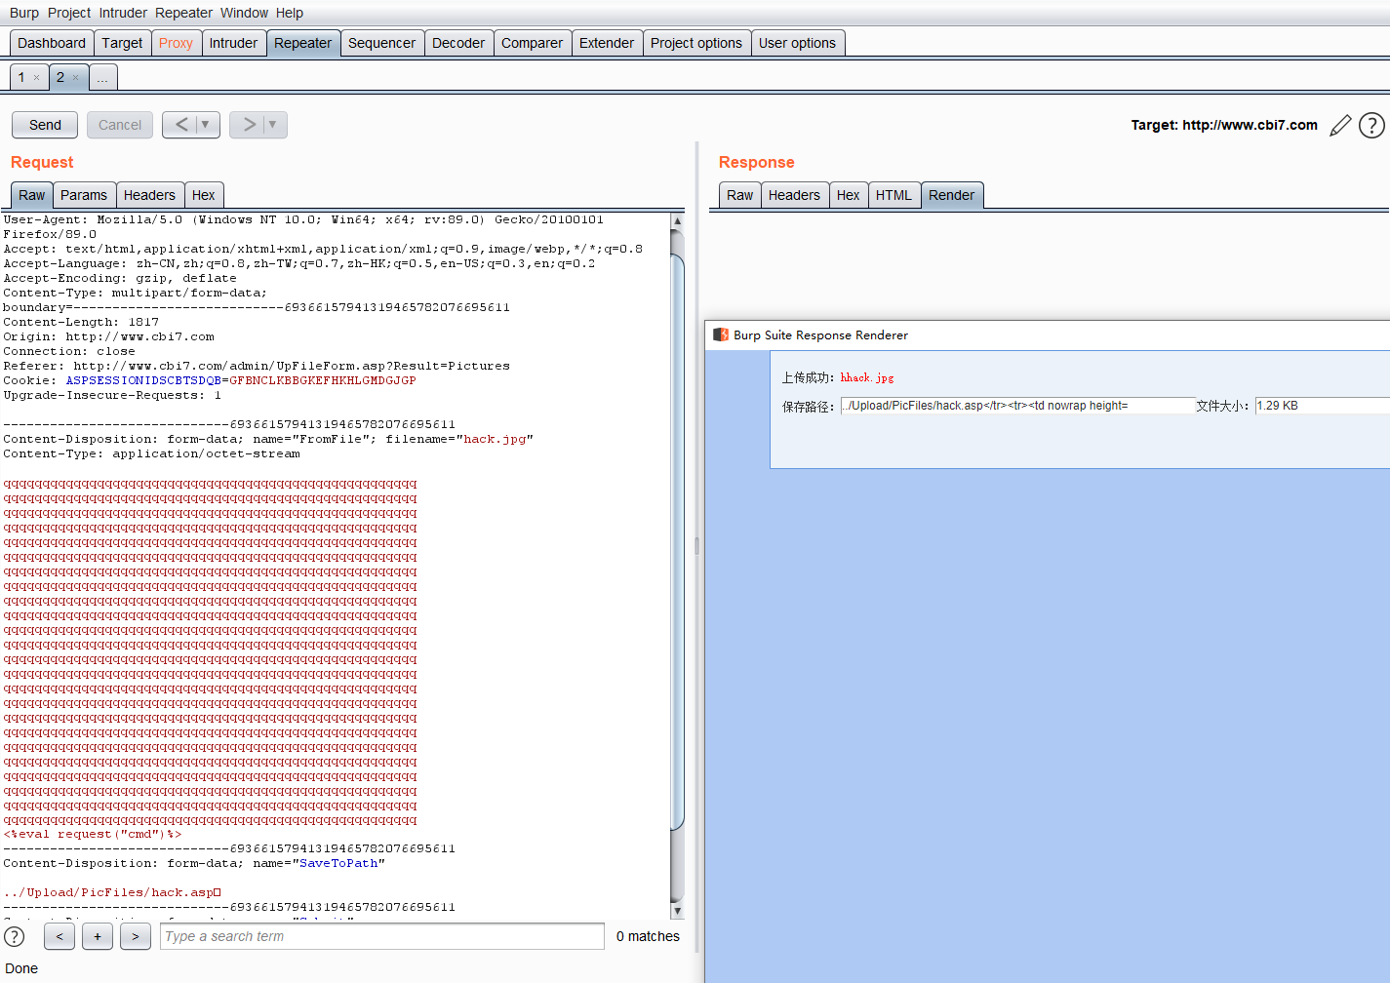Open the Repeater menu
Viewport: 1390px width, 983px height.
183,13
